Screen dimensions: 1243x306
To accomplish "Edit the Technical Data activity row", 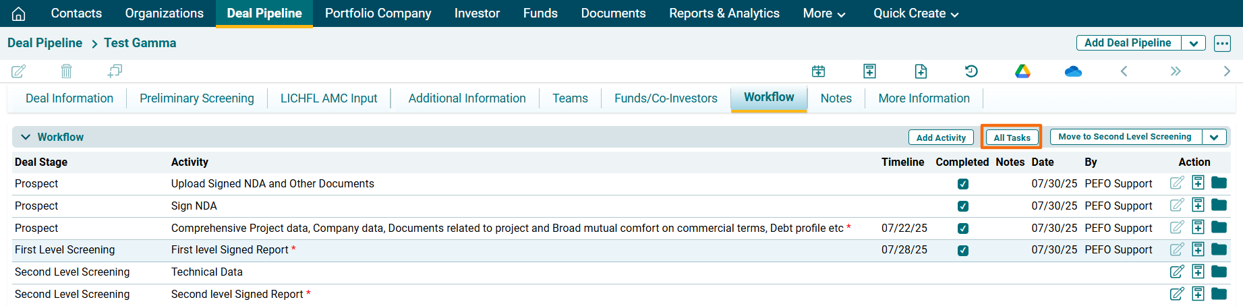I will tap(1177, 272).
